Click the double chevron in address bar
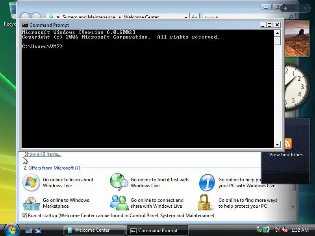The height and width of the screenshot is (236, 315). [58, 17]
